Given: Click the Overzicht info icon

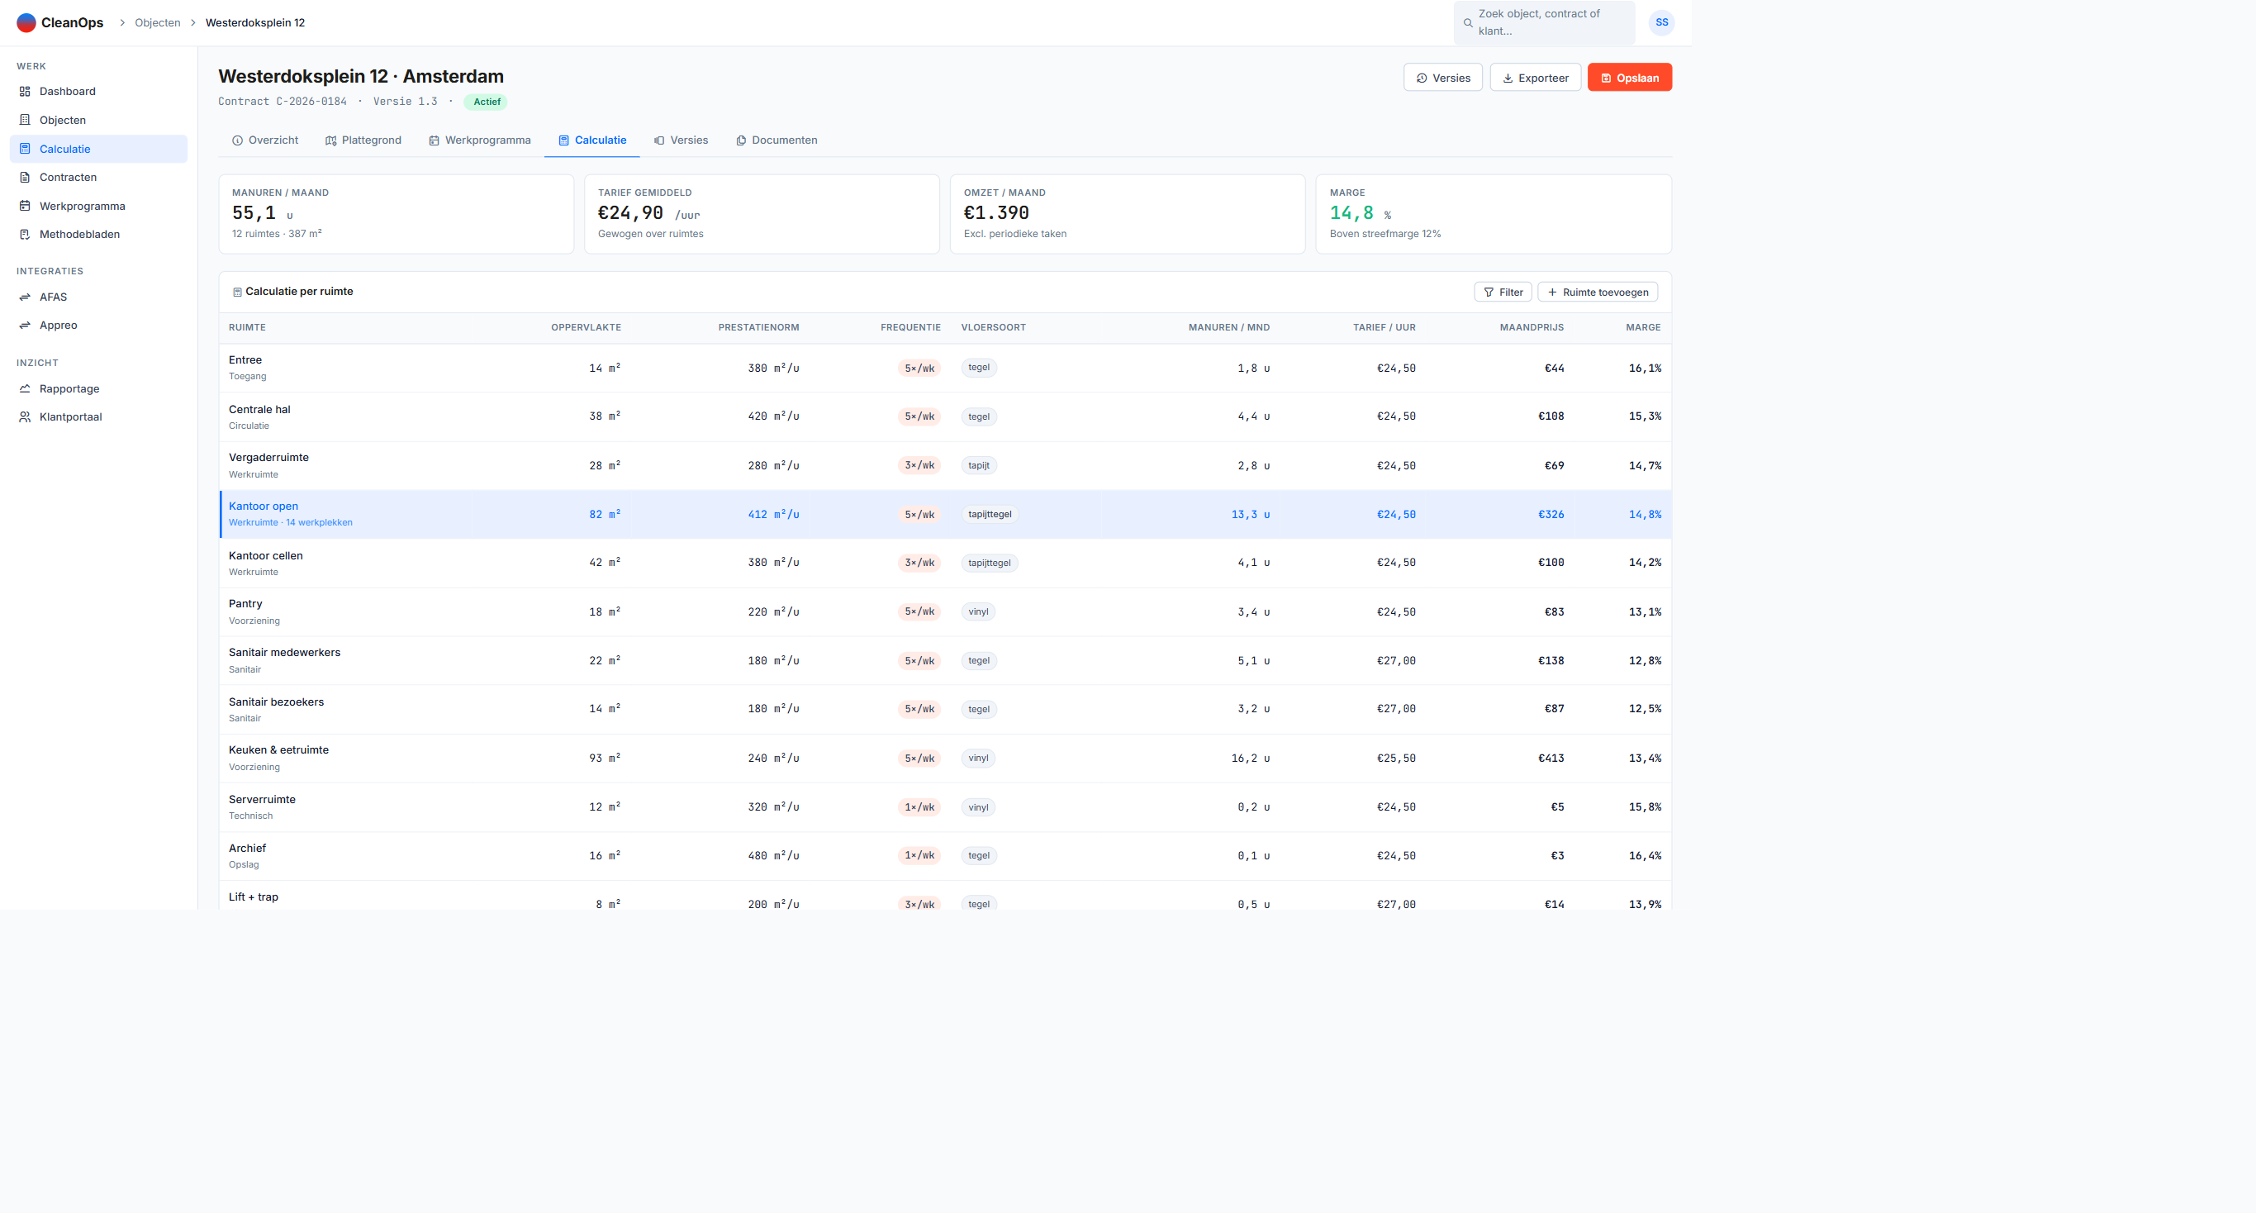Looking at the screenshot, I should pos(237,141).
